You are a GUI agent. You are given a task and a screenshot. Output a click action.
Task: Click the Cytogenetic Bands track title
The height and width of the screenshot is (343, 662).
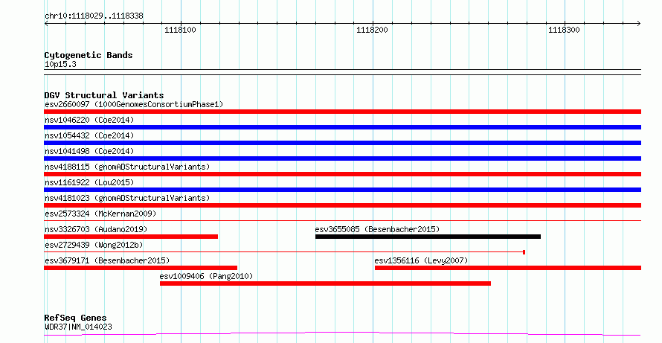pyautogui.click(x=89, y=55)
